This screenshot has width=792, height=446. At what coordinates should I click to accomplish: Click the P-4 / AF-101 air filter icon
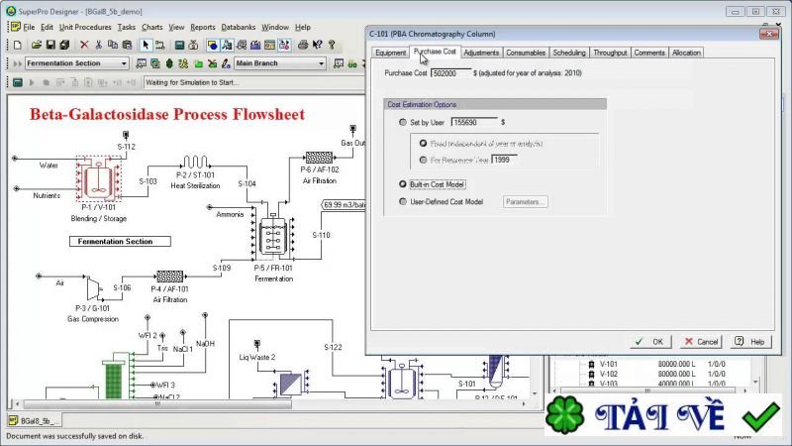pyautogui.click(x=169, y=277)
